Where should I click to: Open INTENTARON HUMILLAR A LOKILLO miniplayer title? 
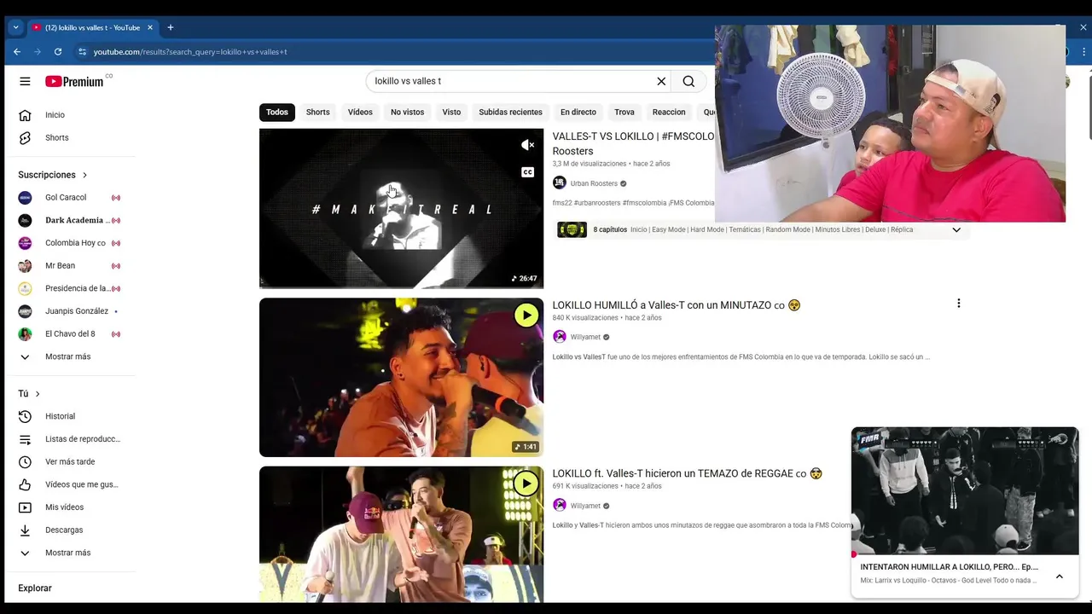tap(949, 567)
